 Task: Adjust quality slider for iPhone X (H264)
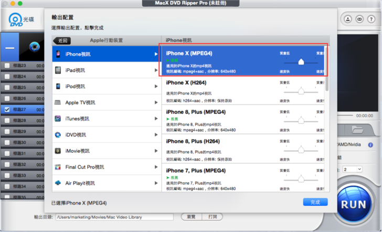(301, 91)
